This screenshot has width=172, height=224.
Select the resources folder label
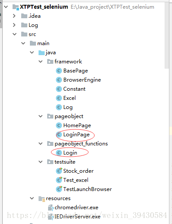[58, 198]
